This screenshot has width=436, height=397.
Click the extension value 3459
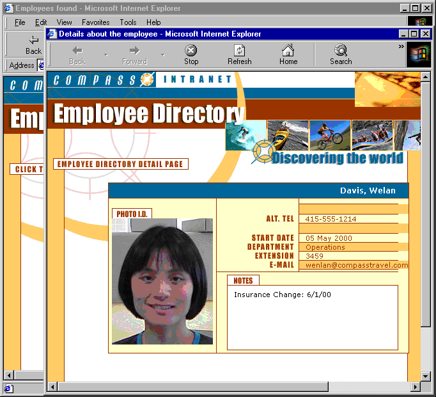tap(315, 256)
